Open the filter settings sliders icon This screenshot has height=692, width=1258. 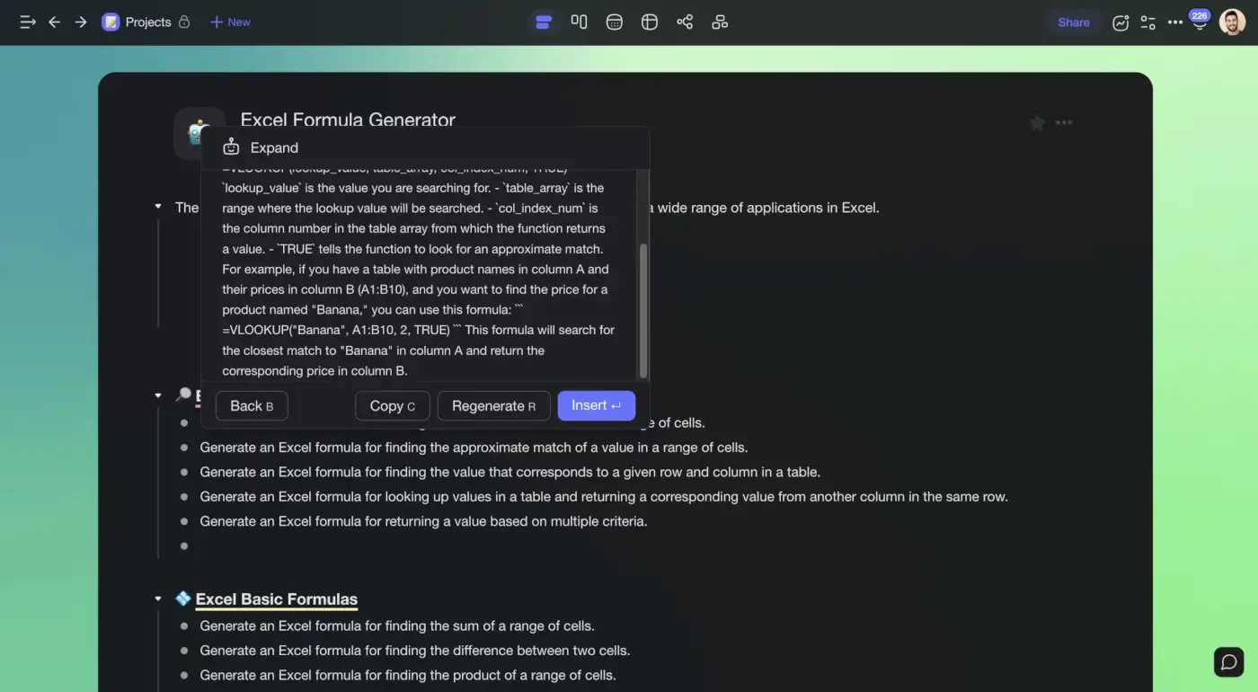[x=1147, y=22]
